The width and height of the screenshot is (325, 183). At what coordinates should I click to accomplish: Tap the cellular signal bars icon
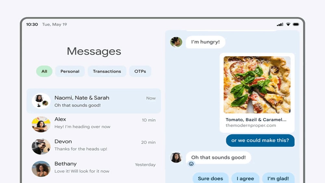point(280,24)
